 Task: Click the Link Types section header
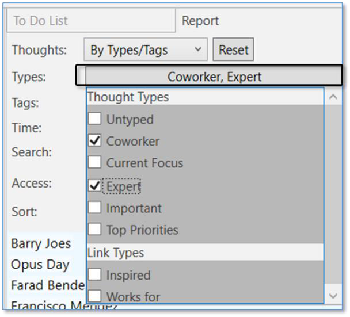(116, 253)
